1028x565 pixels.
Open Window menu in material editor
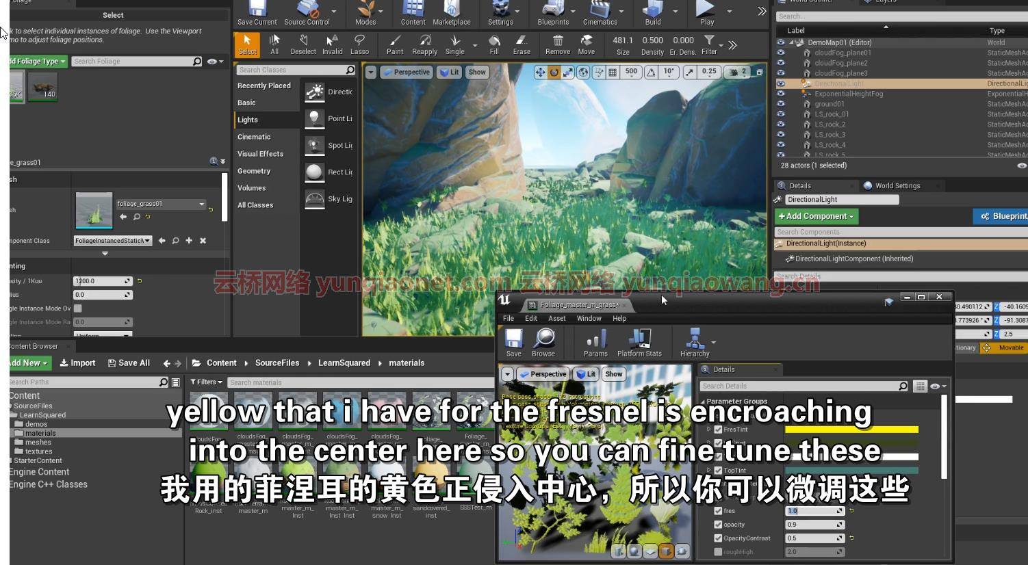click(589, 319)
